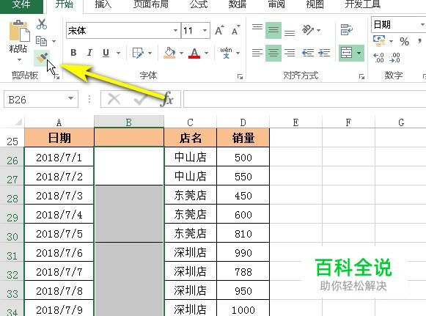This screenshot has width=426, height=316.
Task: Apply red font color A
Action: point(194,53)
